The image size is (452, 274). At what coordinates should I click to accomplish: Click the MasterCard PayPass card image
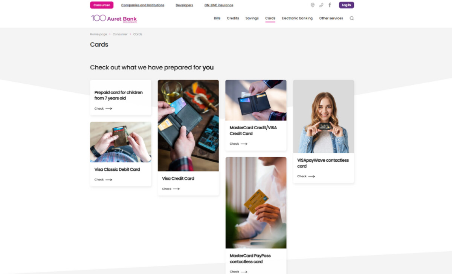pos(256,203)
